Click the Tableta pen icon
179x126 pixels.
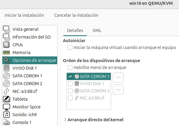pyautogui.click(x=7, y=99)
